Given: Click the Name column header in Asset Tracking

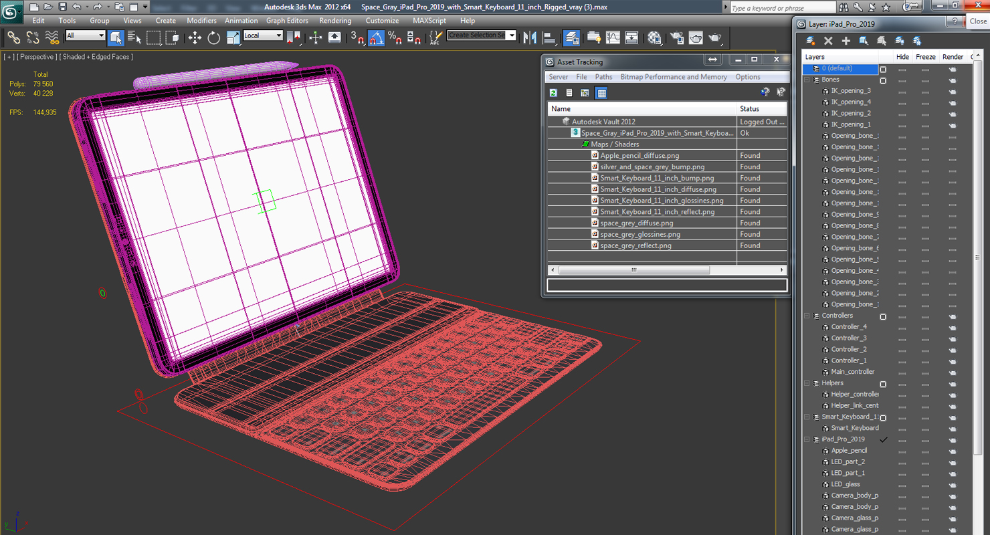Looking at the screenshot, I should pyautogui.click(x=641, y=108).
